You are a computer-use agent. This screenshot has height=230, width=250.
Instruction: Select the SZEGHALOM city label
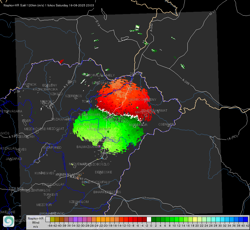coord(79,202)
